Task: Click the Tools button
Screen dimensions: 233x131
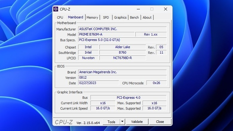Action: point(111,122)
